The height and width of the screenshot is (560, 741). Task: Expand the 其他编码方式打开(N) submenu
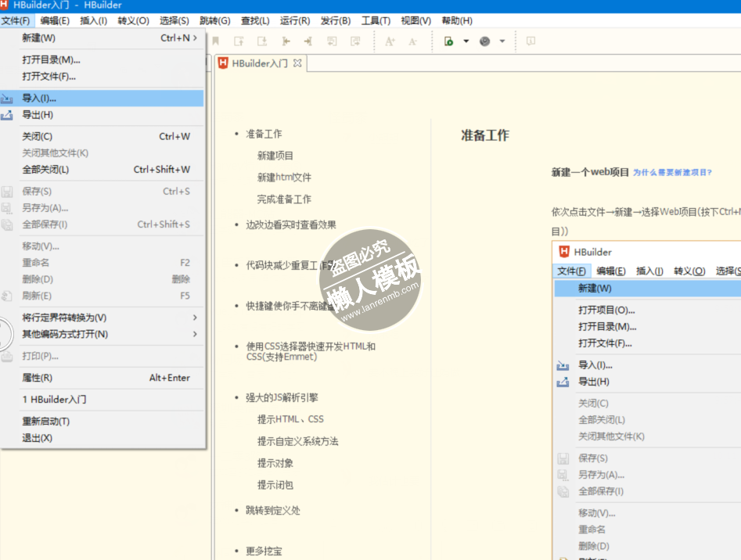pos(102,334)
